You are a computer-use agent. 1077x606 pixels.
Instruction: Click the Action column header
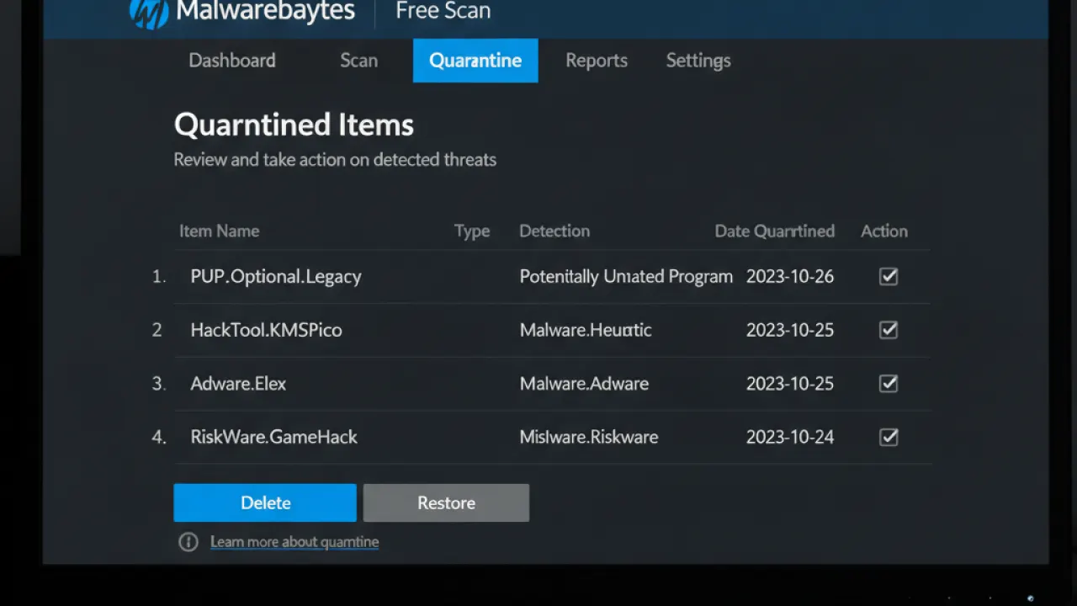coord(884,231)
